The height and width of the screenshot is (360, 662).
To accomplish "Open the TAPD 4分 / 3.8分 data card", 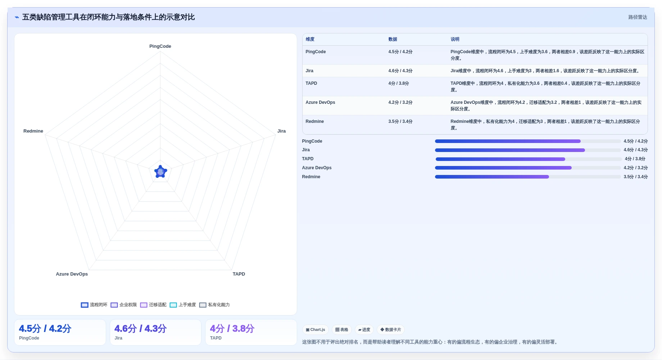I will point(251,332).
